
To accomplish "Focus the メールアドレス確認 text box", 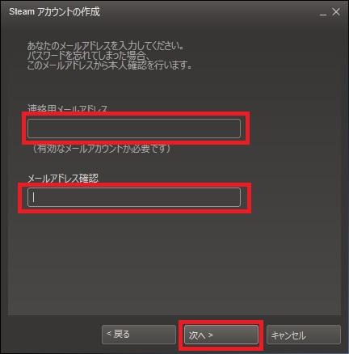I will point(134,197).
